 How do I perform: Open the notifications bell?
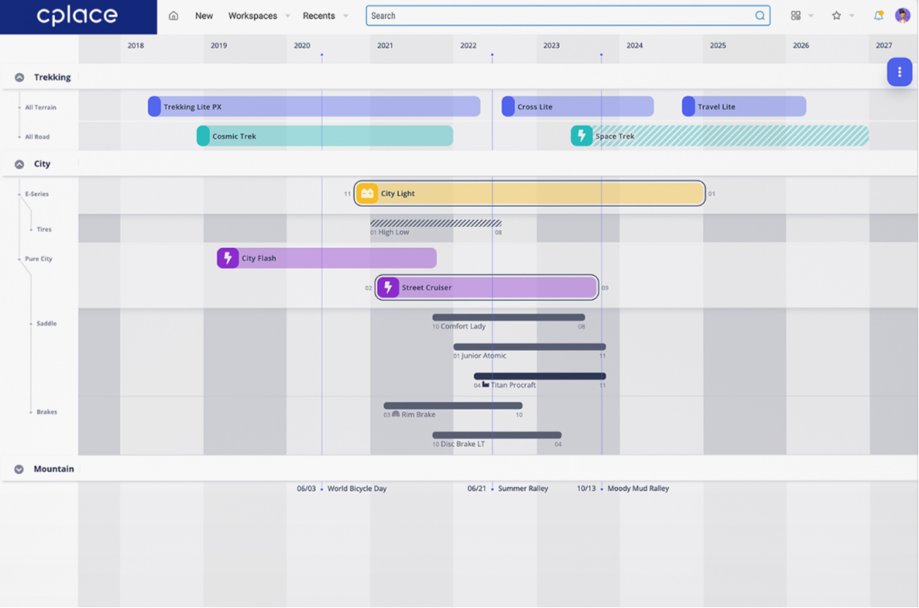pyautogui.click(x=878, y=16)
